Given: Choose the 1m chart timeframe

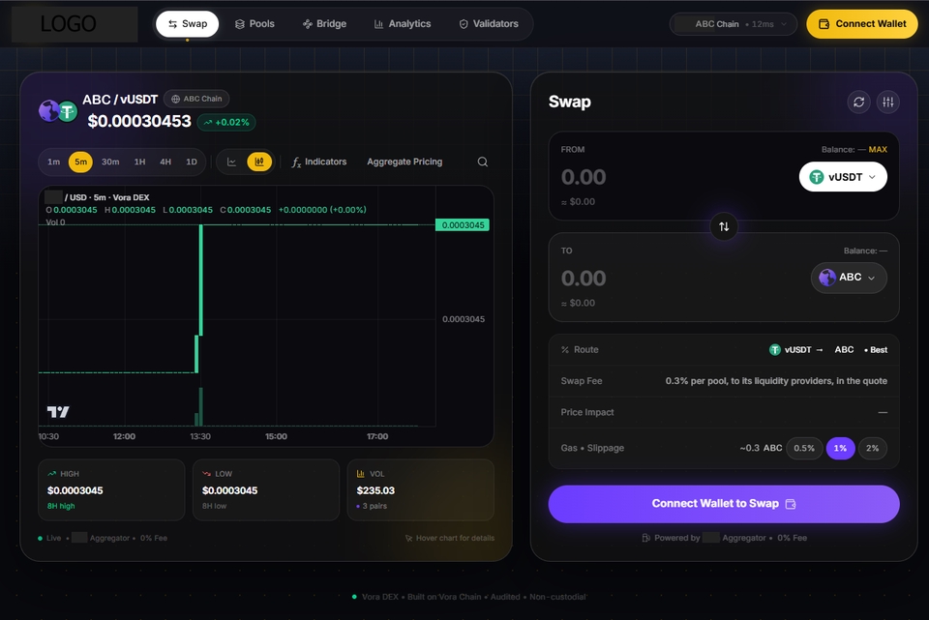Looking at the screenshot, I should tap(54, 162).
